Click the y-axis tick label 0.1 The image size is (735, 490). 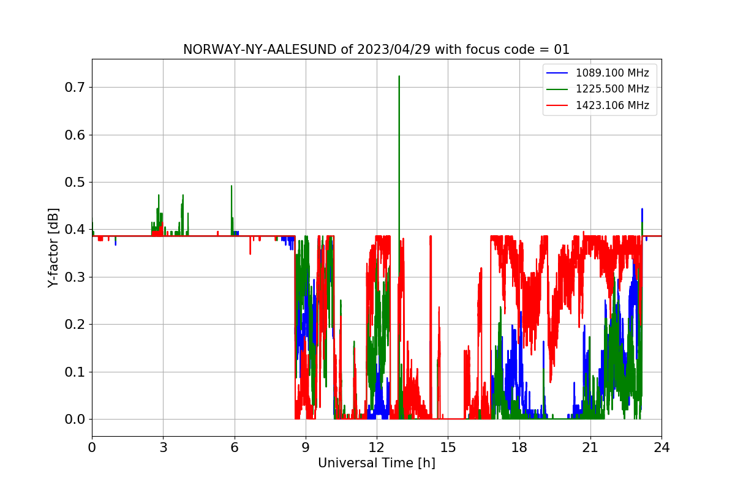pyautogui.click(x=75, y=372)
